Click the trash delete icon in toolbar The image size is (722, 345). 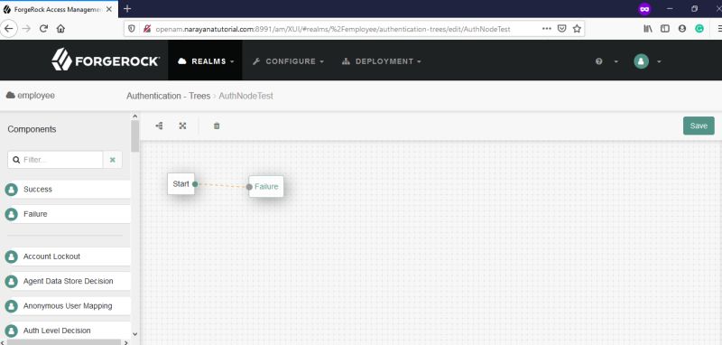(217, 126)
